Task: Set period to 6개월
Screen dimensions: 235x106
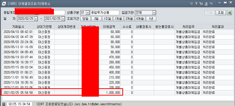Action: [140, 19]
